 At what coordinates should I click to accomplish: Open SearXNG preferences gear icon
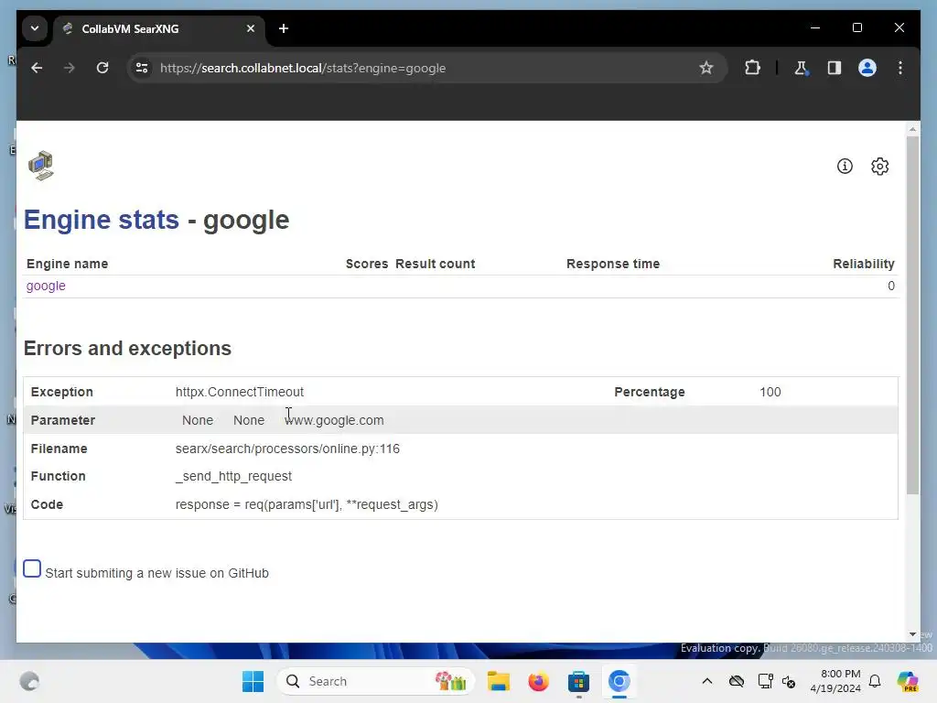(879, 167)
